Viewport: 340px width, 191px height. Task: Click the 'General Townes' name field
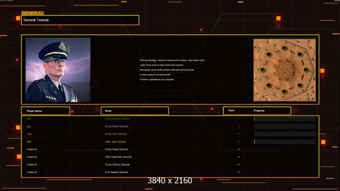tap(80, 20)
